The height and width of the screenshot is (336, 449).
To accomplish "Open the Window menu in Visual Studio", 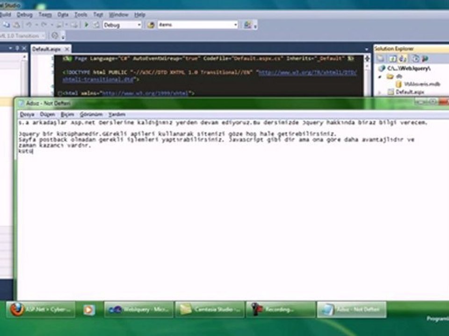I will pyautogui.click(x=118, y=14).
